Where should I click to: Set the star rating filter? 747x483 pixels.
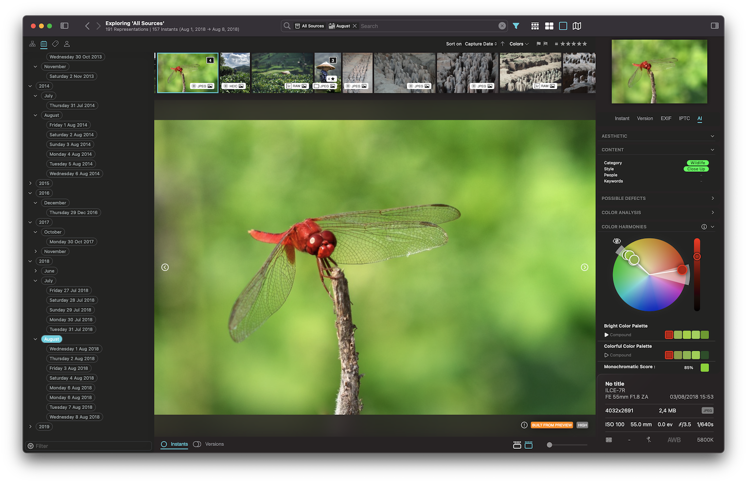point(573,44)
